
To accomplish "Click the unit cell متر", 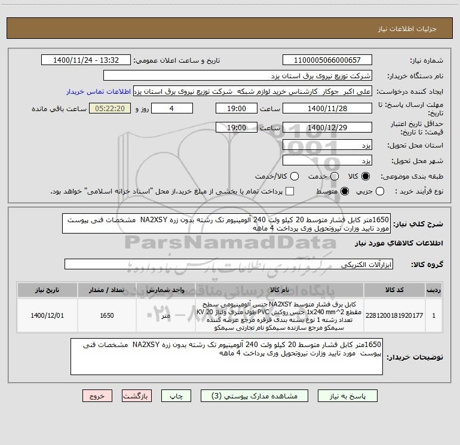I will coord(165,315).
